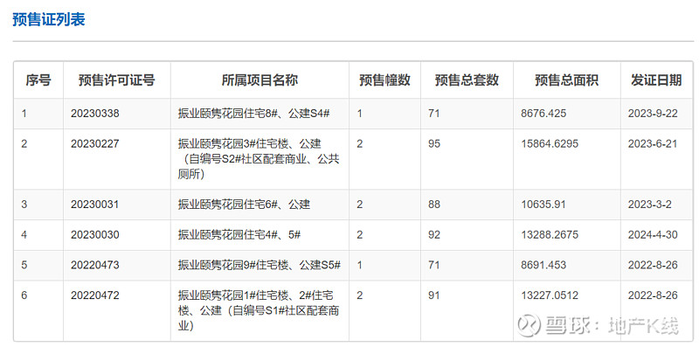Click issue date 2023-6-21
The height and width of the screenshot is (347, 699).
tap(653, 144)
